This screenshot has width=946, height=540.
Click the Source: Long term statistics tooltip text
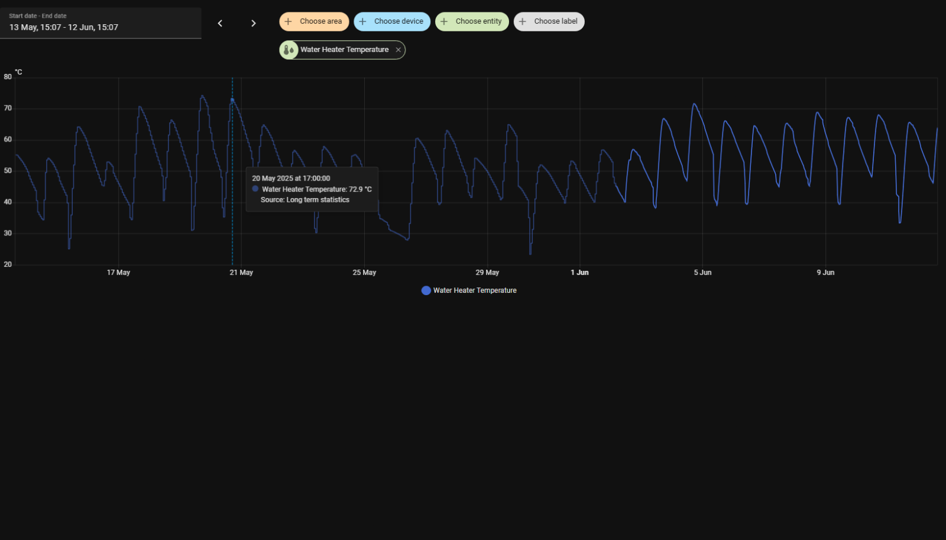[305, 200]
